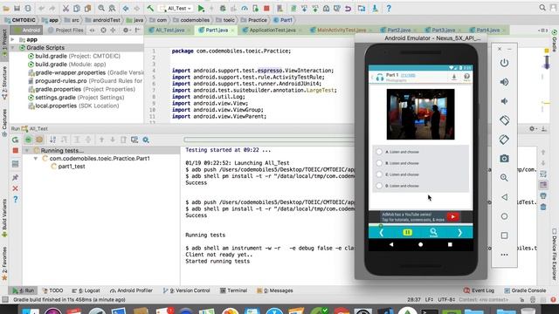Click the Undo purple arrow toolbar icon
The image size is (559, 314).
coord(348,8)
